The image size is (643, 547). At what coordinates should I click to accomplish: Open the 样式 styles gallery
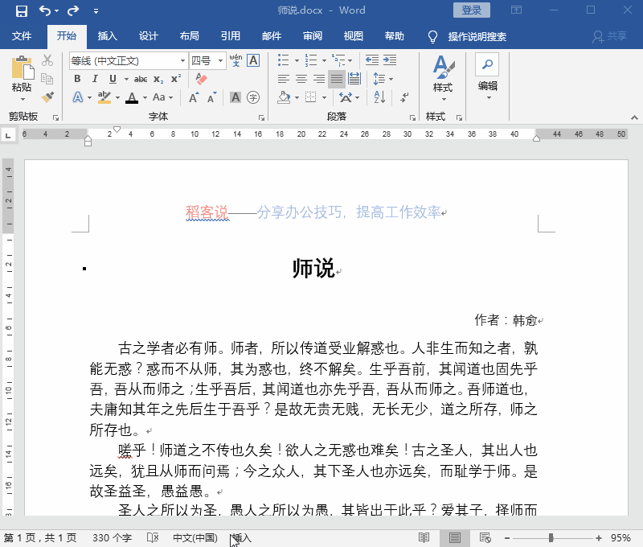click(443, 78)
